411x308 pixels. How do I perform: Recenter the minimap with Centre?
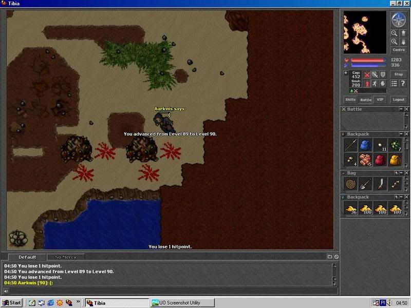399,50
